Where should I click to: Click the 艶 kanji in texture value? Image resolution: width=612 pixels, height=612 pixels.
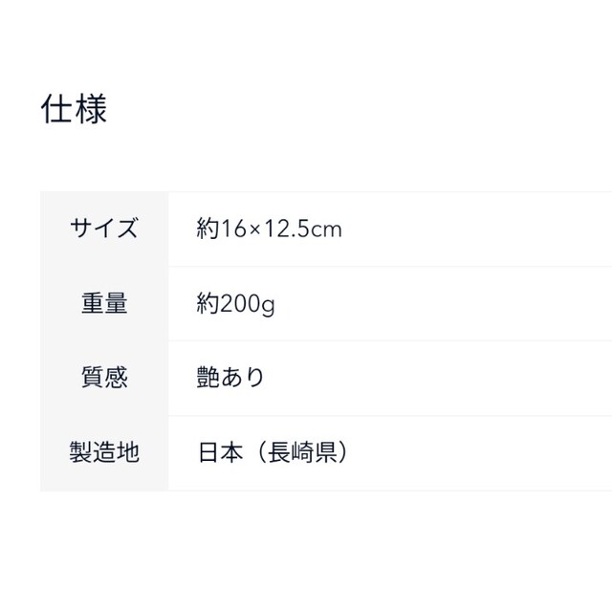208,378
